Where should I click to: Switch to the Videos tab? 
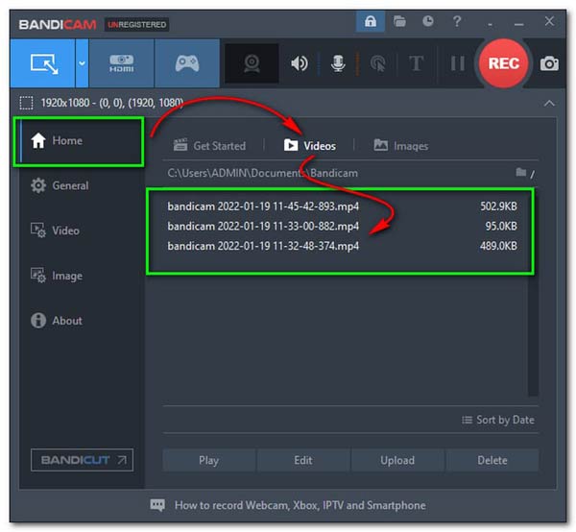(310, 146)
